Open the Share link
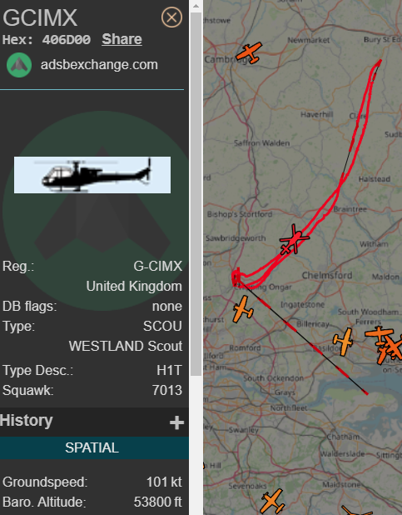The height and width of the screenshot is (515, 402). (122, 39)
